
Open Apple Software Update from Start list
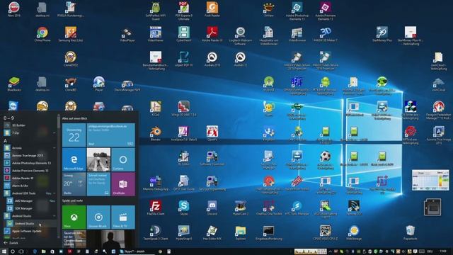[x=29, y=231]
